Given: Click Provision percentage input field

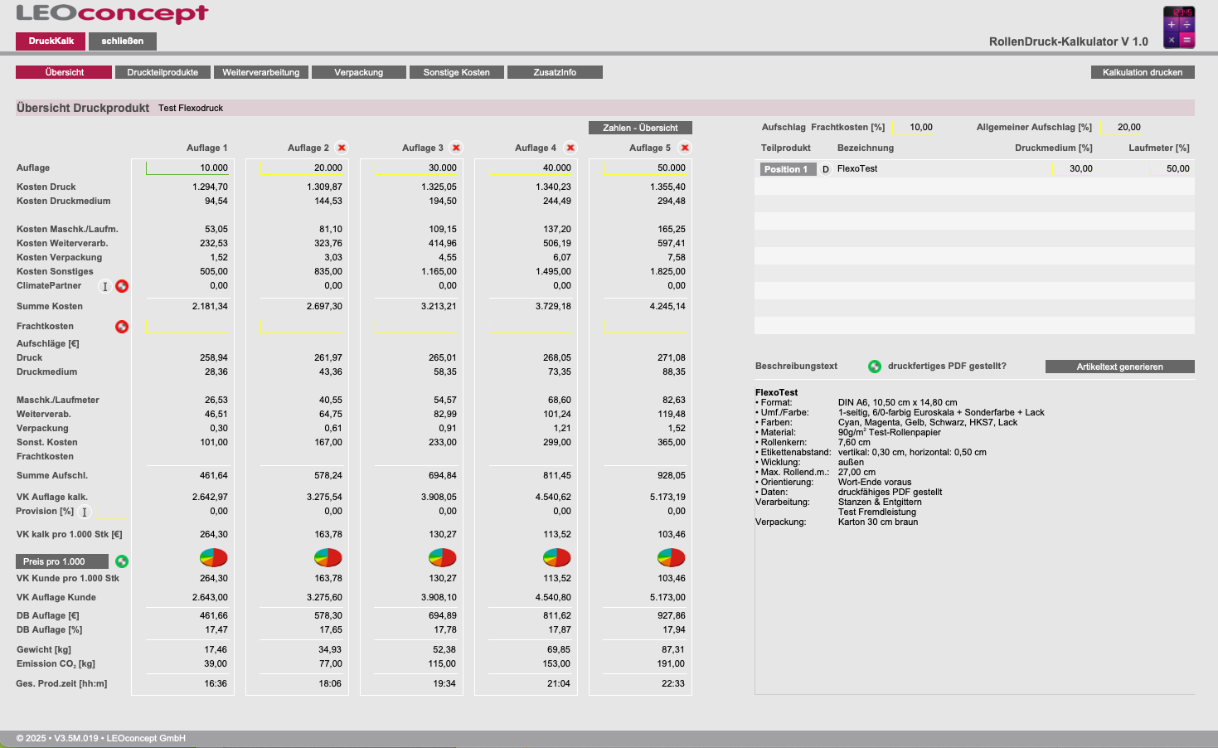Looking at the screenshot, I should pos(112,512).
